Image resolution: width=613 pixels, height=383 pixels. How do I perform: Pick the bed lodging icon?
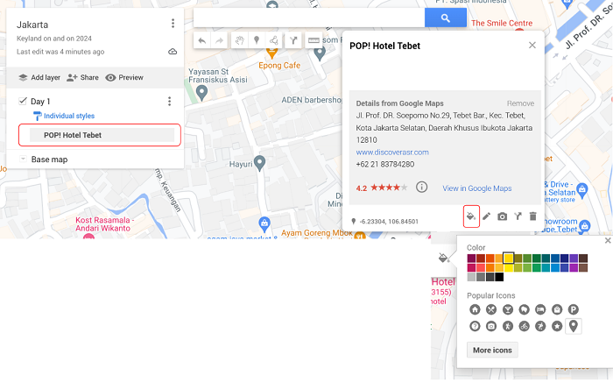(540, 310)
